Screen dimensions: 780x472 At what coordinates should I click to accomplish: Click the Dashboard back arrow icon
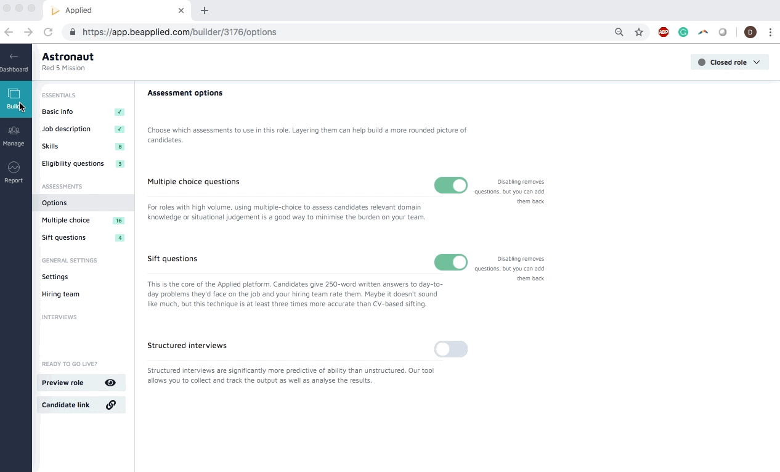click(14, 57)
